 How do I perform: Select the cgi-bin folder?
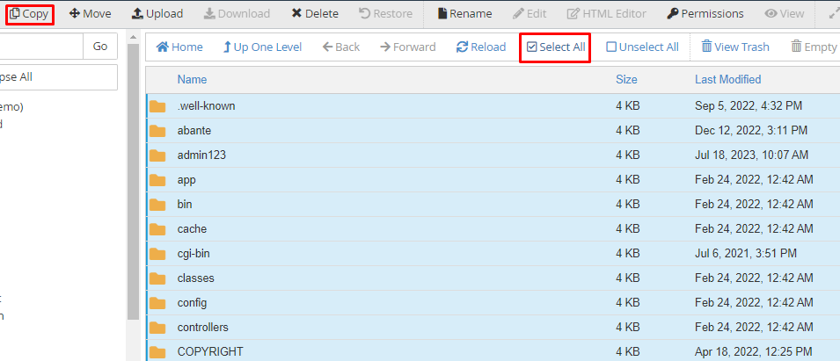pyautogui.click(x=193, y=254)
